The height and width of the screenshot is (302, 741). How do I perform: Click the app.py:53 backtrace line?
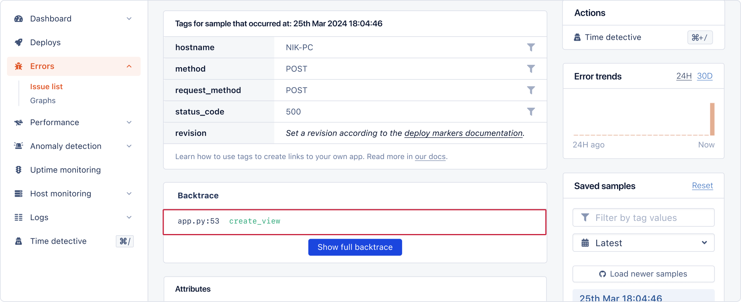(x=355, y=222)
